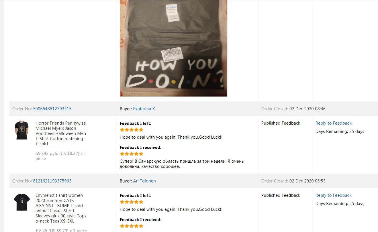The height and width of the screenshot is (232, 378).
Task: Open order number 5006648512793315
Action: 52,109
